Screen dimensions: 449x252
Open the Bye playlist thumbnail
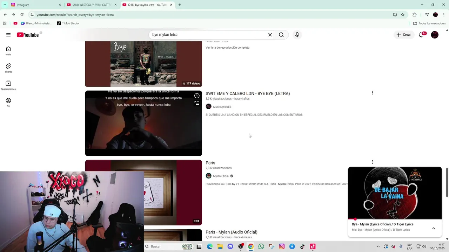[143, 64]
